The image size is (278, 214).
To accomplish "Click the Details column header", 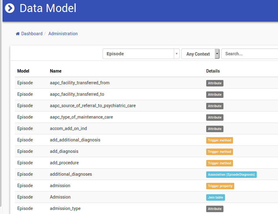I will tap(213, 71).
